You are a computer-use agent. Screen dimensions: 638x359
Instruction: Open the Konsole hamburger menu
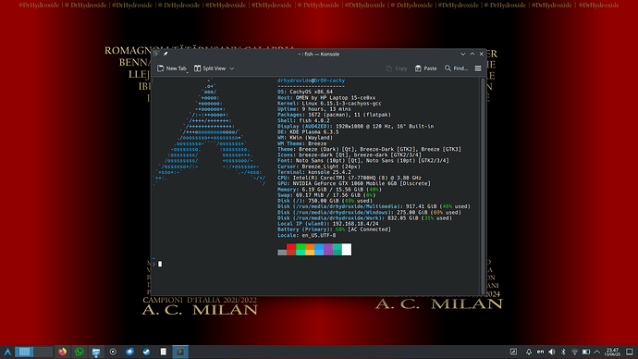click(478, 68)
